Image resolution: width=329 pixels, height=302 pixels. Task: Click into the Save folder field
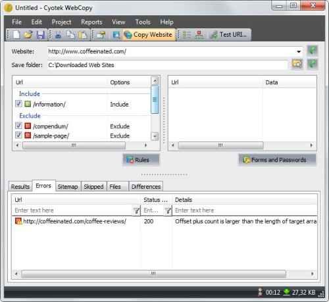pos(167,65)
